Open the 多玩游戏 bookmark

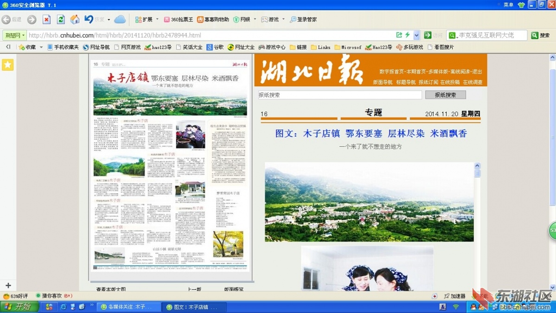[x=409, y=47]
